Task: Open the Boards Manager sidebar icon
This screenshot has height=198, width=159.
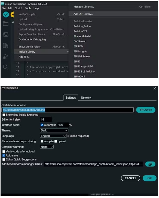Action: 6,34
